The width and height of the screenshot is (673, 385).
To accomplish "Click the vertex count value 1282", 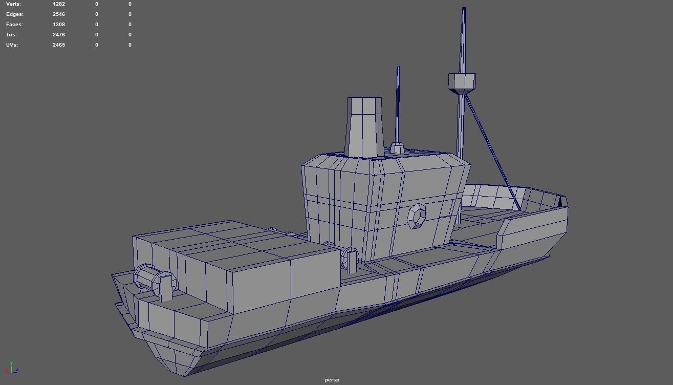I will [59, 4].
